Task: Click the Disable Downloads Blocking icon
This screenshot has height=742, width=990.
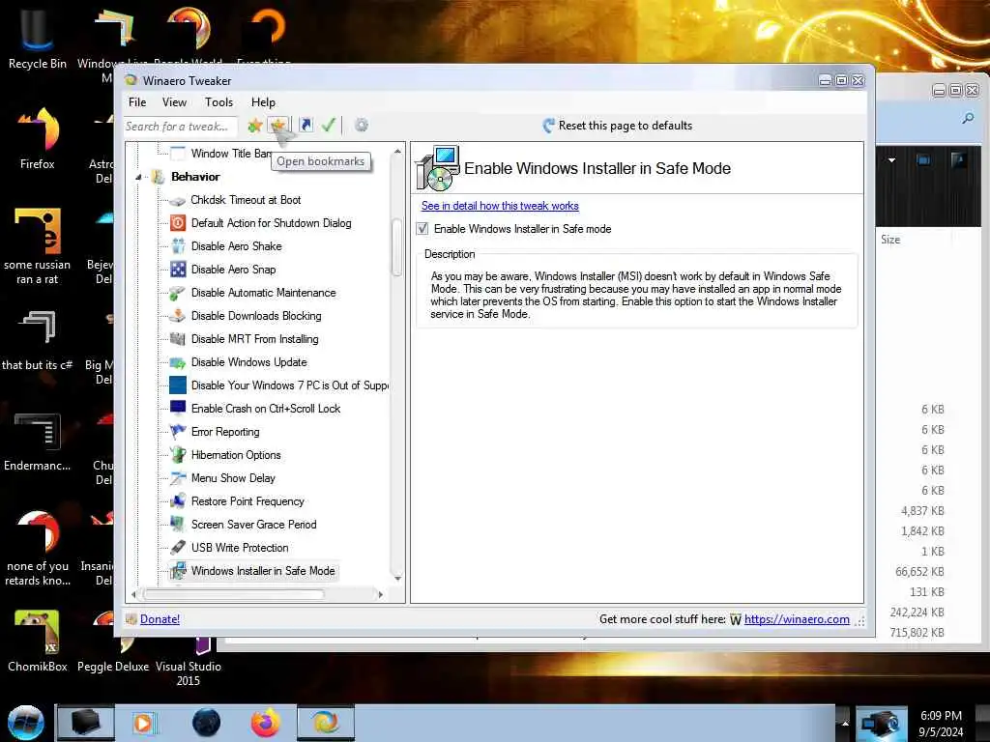Action: tap(178, 316)
